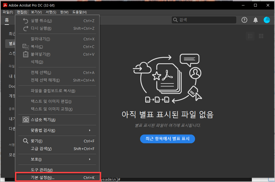Click 파일을 클립보드로 복사(B)

[x=57, y=91]
